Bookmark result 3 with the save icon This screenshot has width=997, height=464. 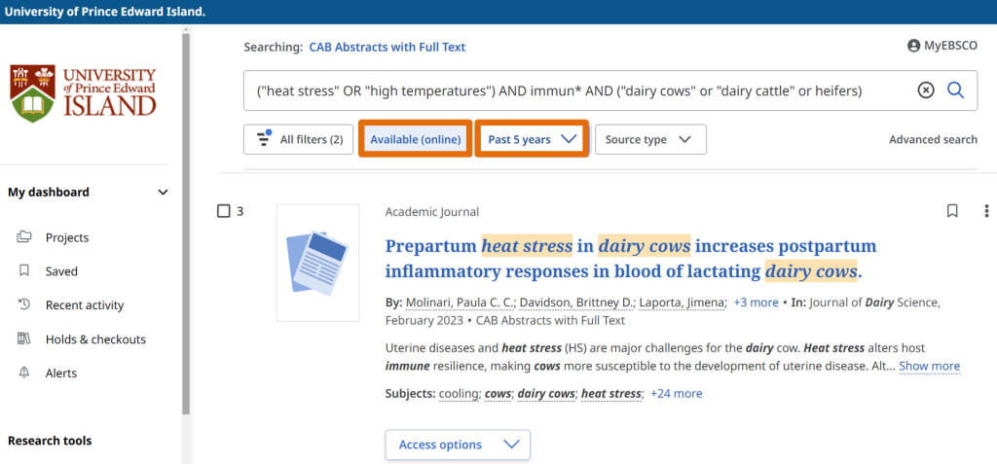[952, 211]
